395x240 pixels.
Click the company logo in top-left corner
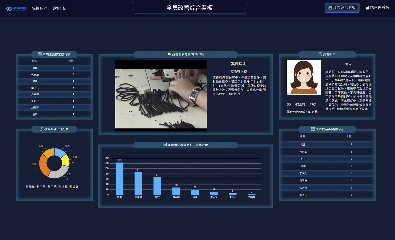(15, 8)
